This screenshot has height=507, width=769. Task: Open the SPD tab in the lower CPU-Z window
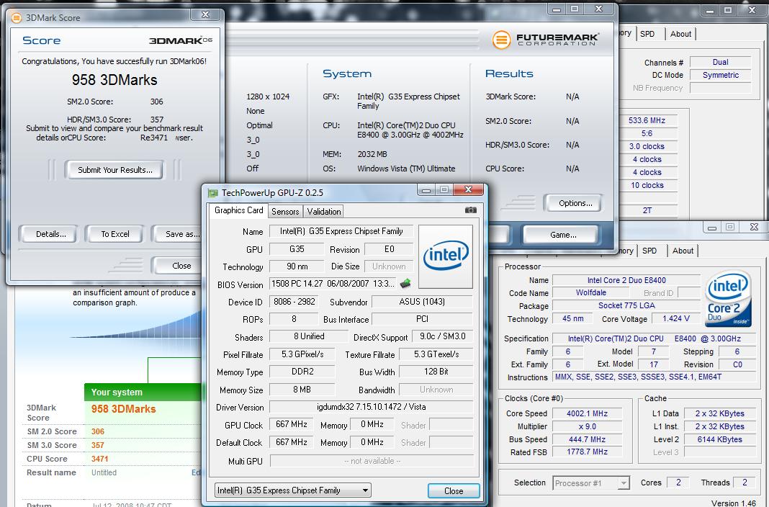649,251
